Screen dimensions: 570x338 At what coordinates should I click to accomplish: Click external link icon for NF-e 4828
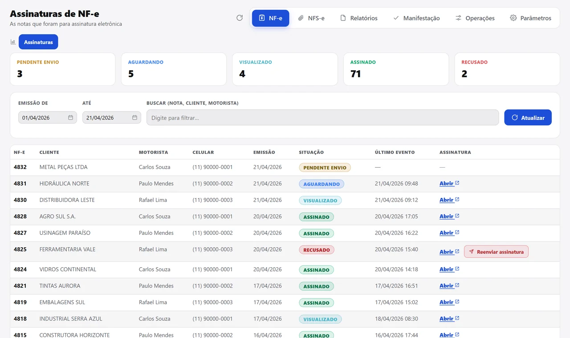[x=457, y=216]
